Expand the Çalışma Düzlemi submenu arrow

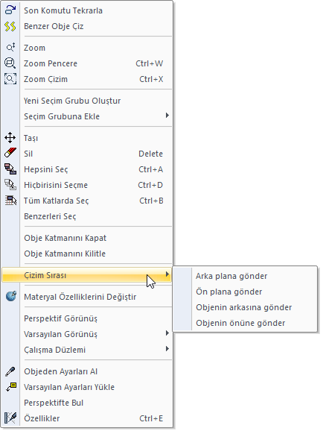click(167, 349)
